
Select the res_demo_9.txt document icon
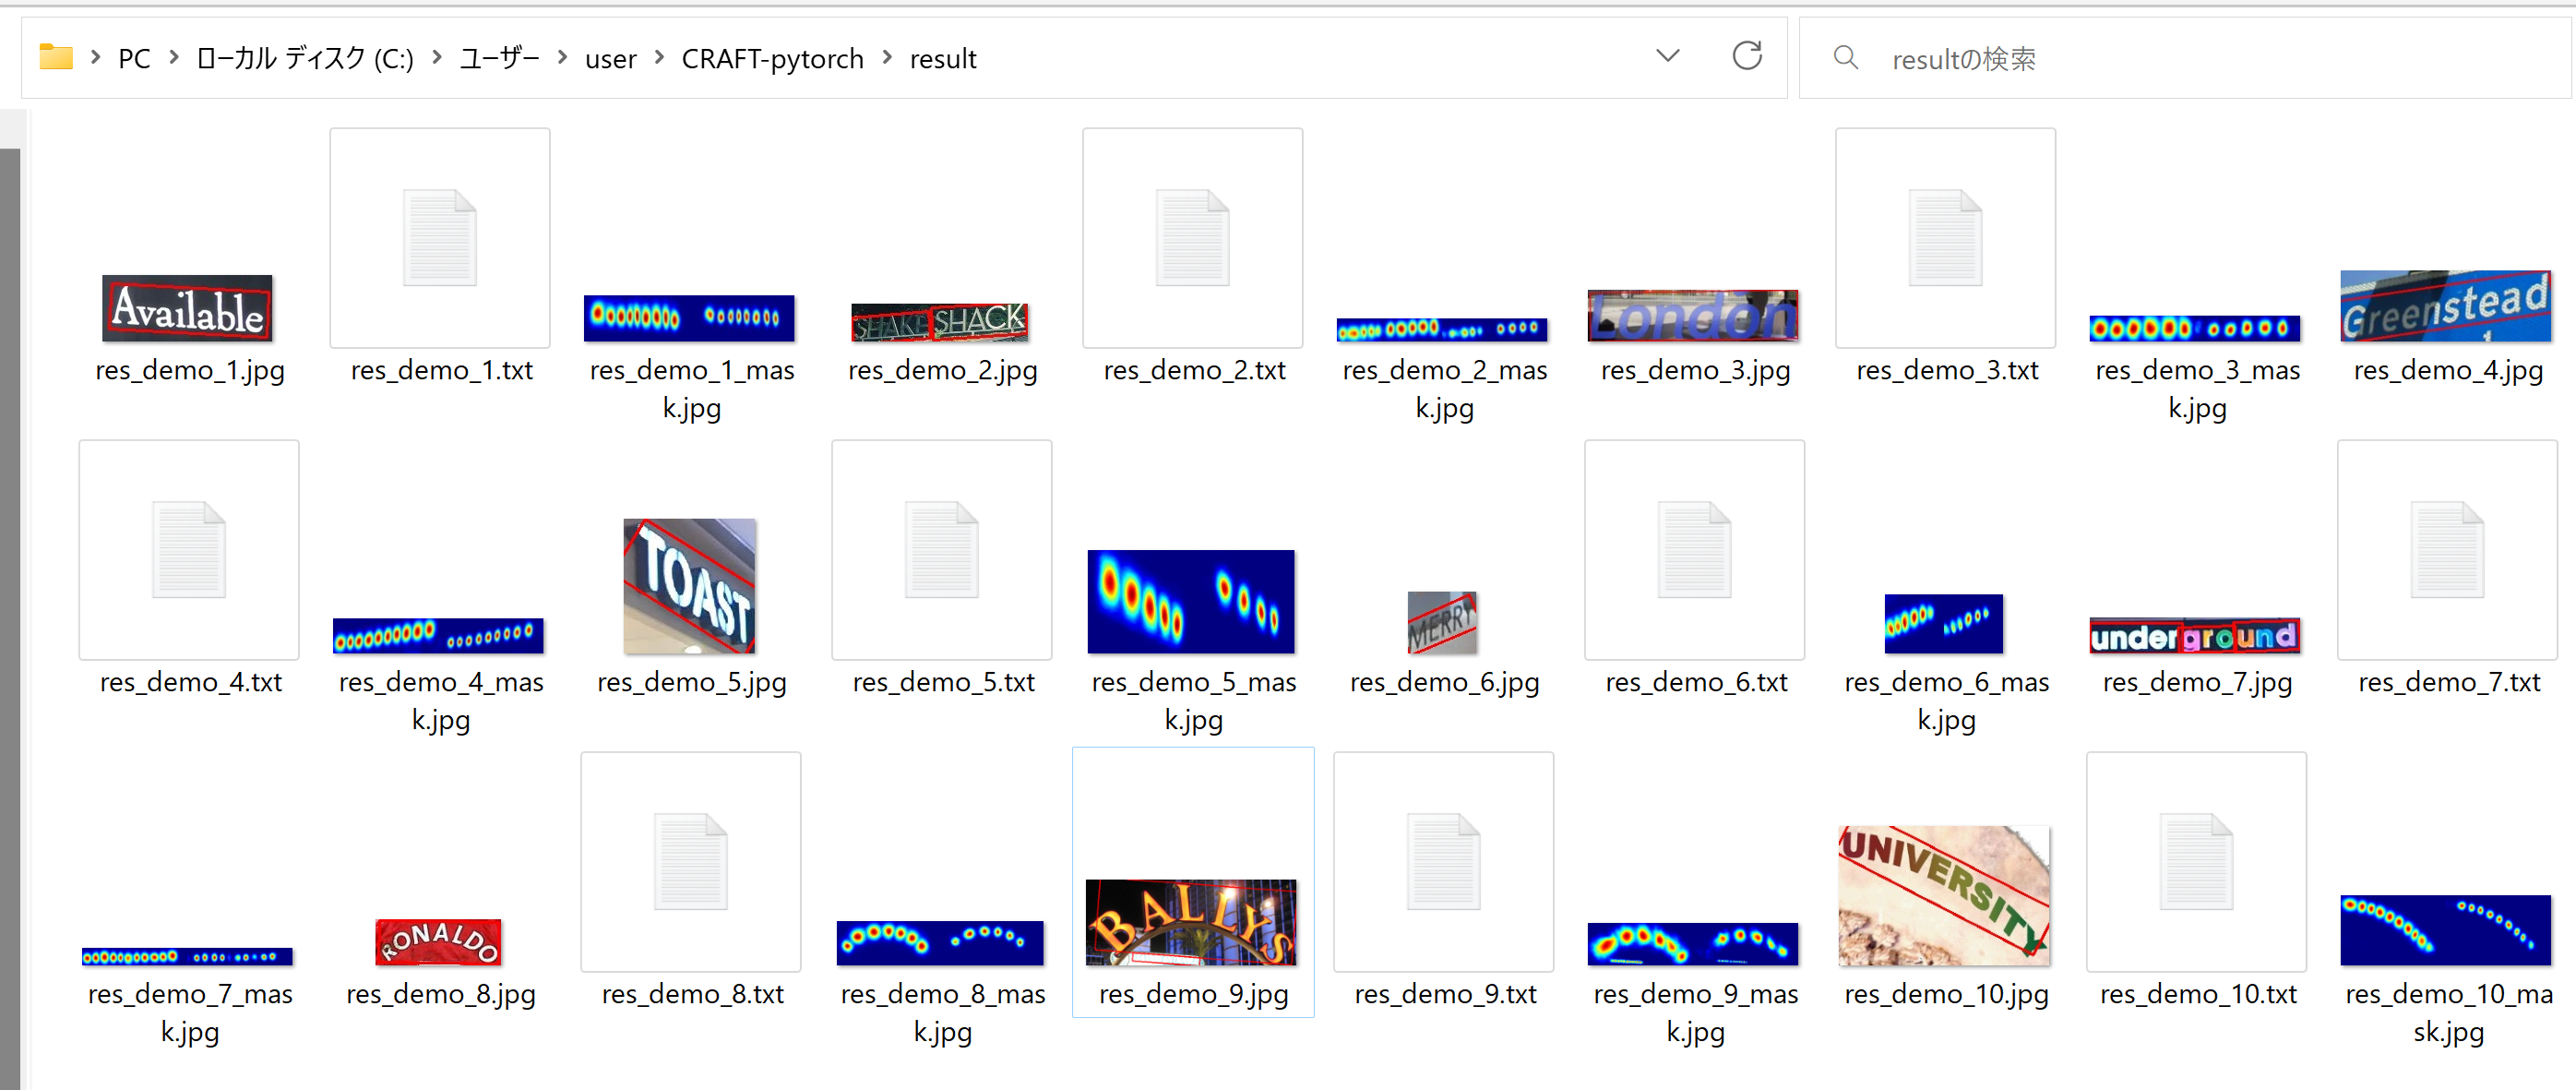tap(1443, 862)
